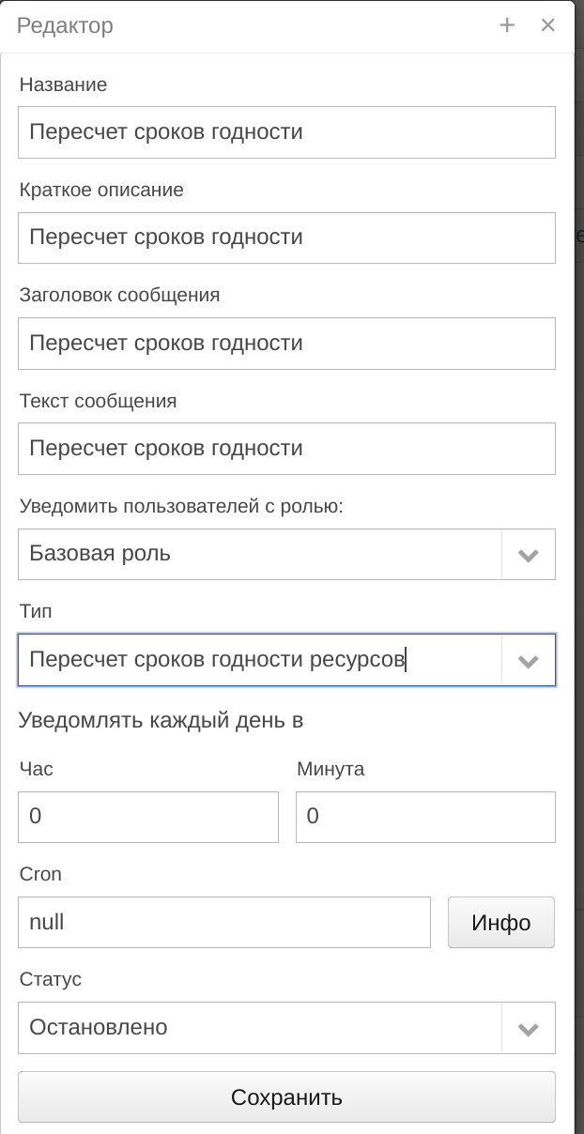
Task: Click the Уведомлять каждый день в heading
Action: click(161, 721)
